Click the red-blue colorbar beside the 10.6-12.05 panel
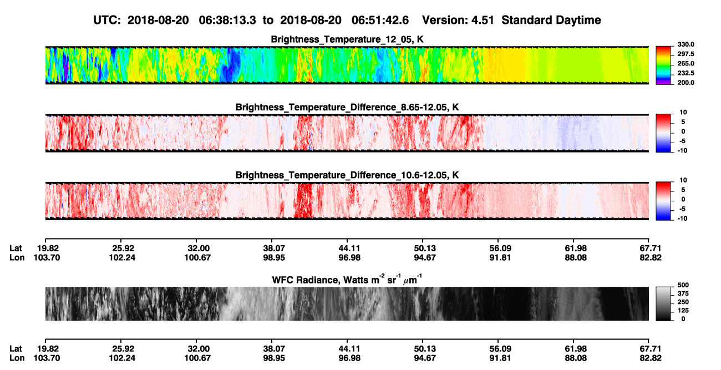Screen dimensions: 721x370 point(663,201)
